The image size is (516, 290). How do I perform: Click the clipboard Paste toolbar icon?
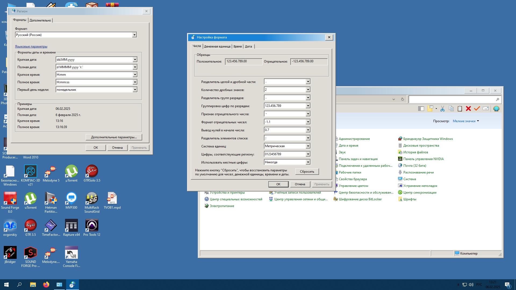pos(460,108)
